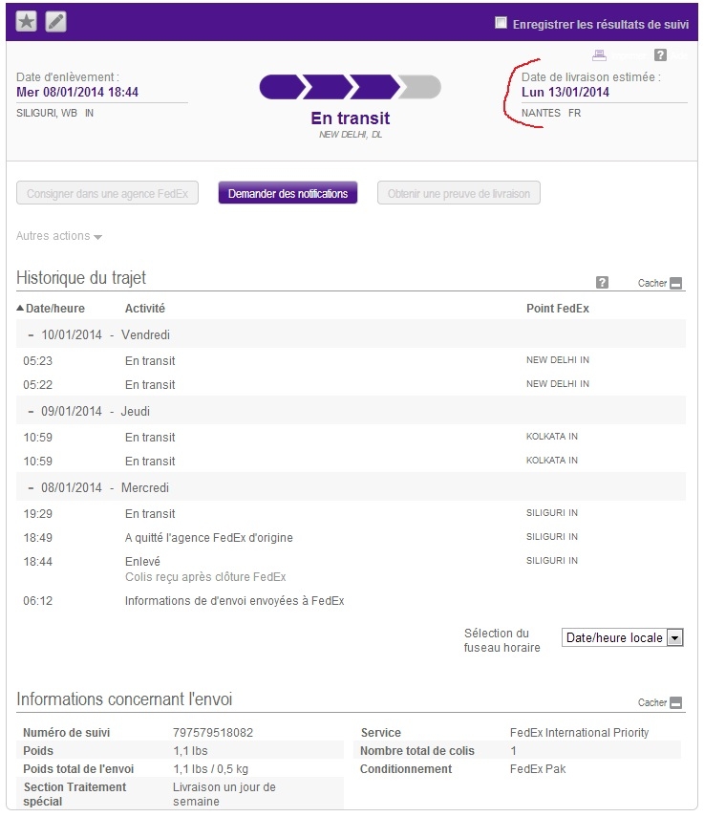Click the pencil edit icon
This screenshot has height=817, width=704.
[x=55, y=21]
